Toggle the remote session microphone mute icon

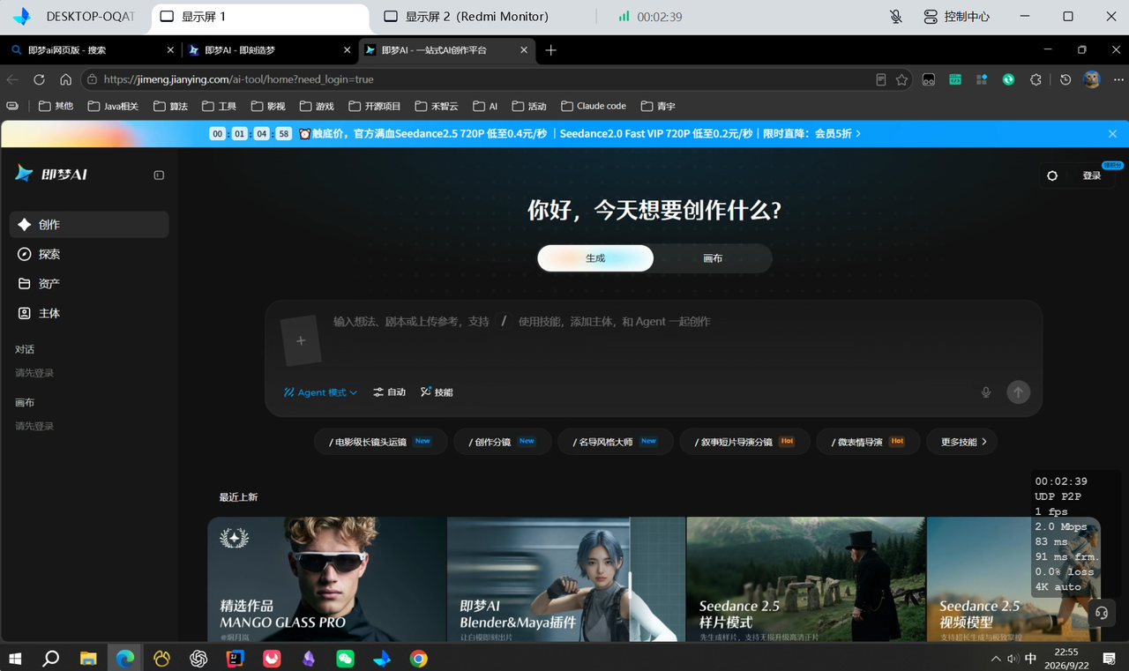[x=896, y=17]
